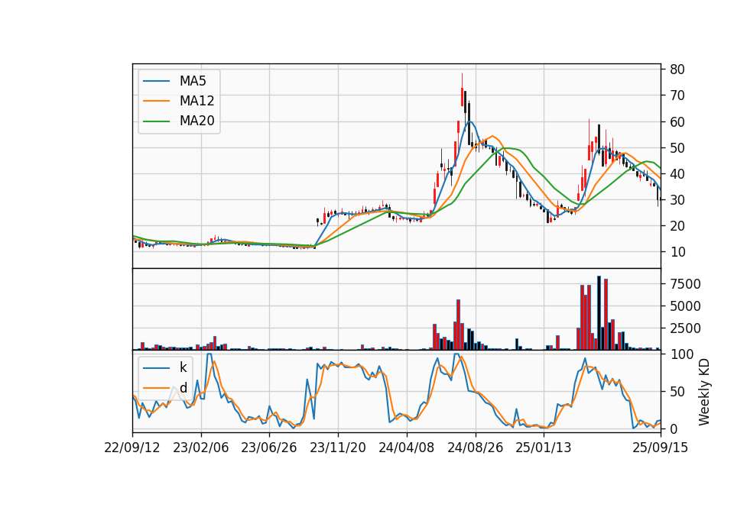Click the d legend label
This screenshot has height=527, width=734.
point(183,388)
